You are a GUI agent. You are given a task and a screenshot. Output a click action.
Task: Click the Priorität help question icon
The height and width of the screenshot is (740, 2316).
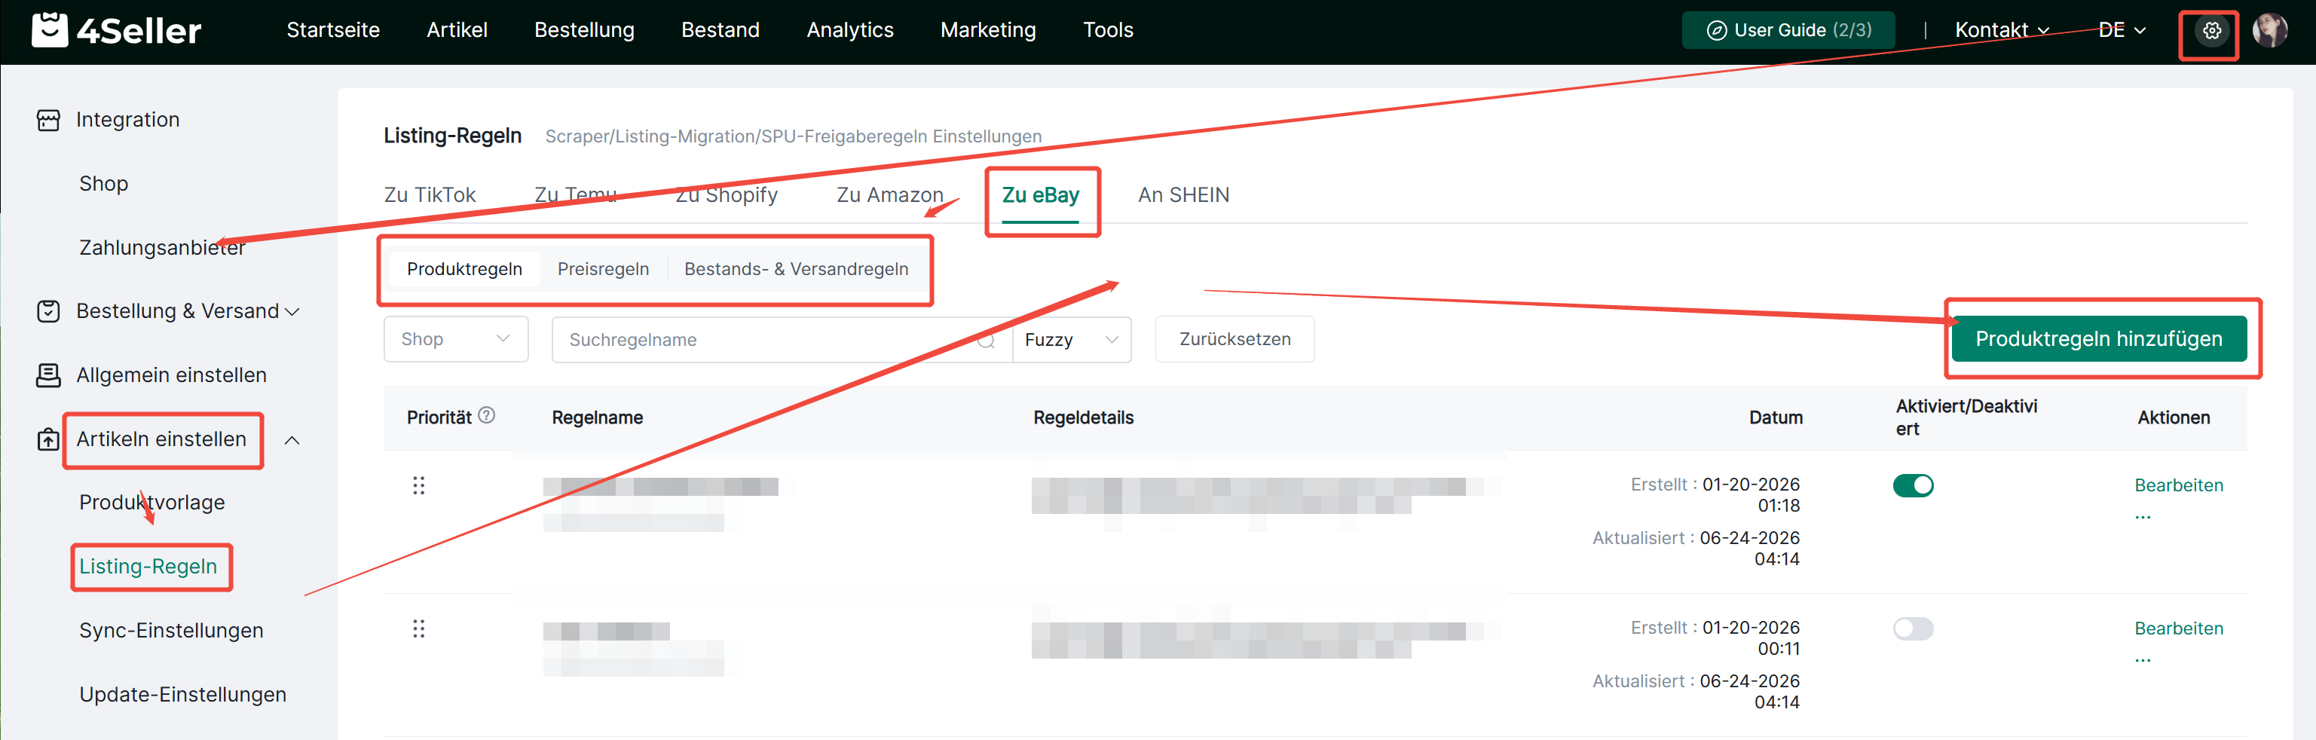(486, 415)
